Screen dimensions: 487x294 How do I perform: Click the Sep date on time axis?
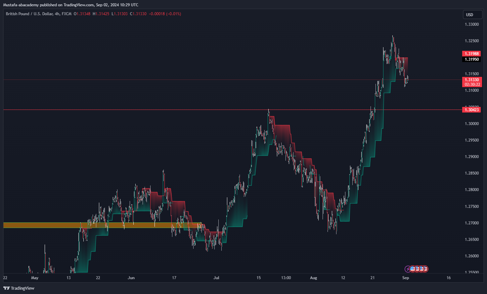(x=406, y=278)
